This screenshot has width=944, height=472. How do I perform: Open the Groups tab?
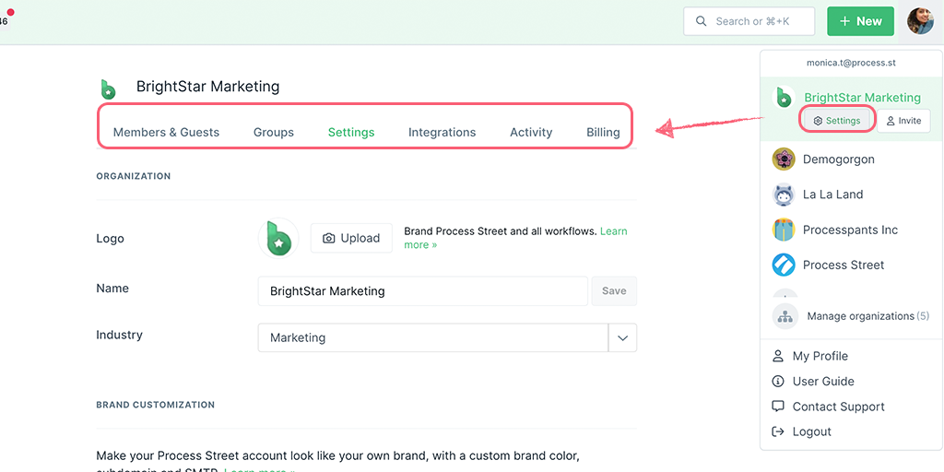click(x=273, y=133)
